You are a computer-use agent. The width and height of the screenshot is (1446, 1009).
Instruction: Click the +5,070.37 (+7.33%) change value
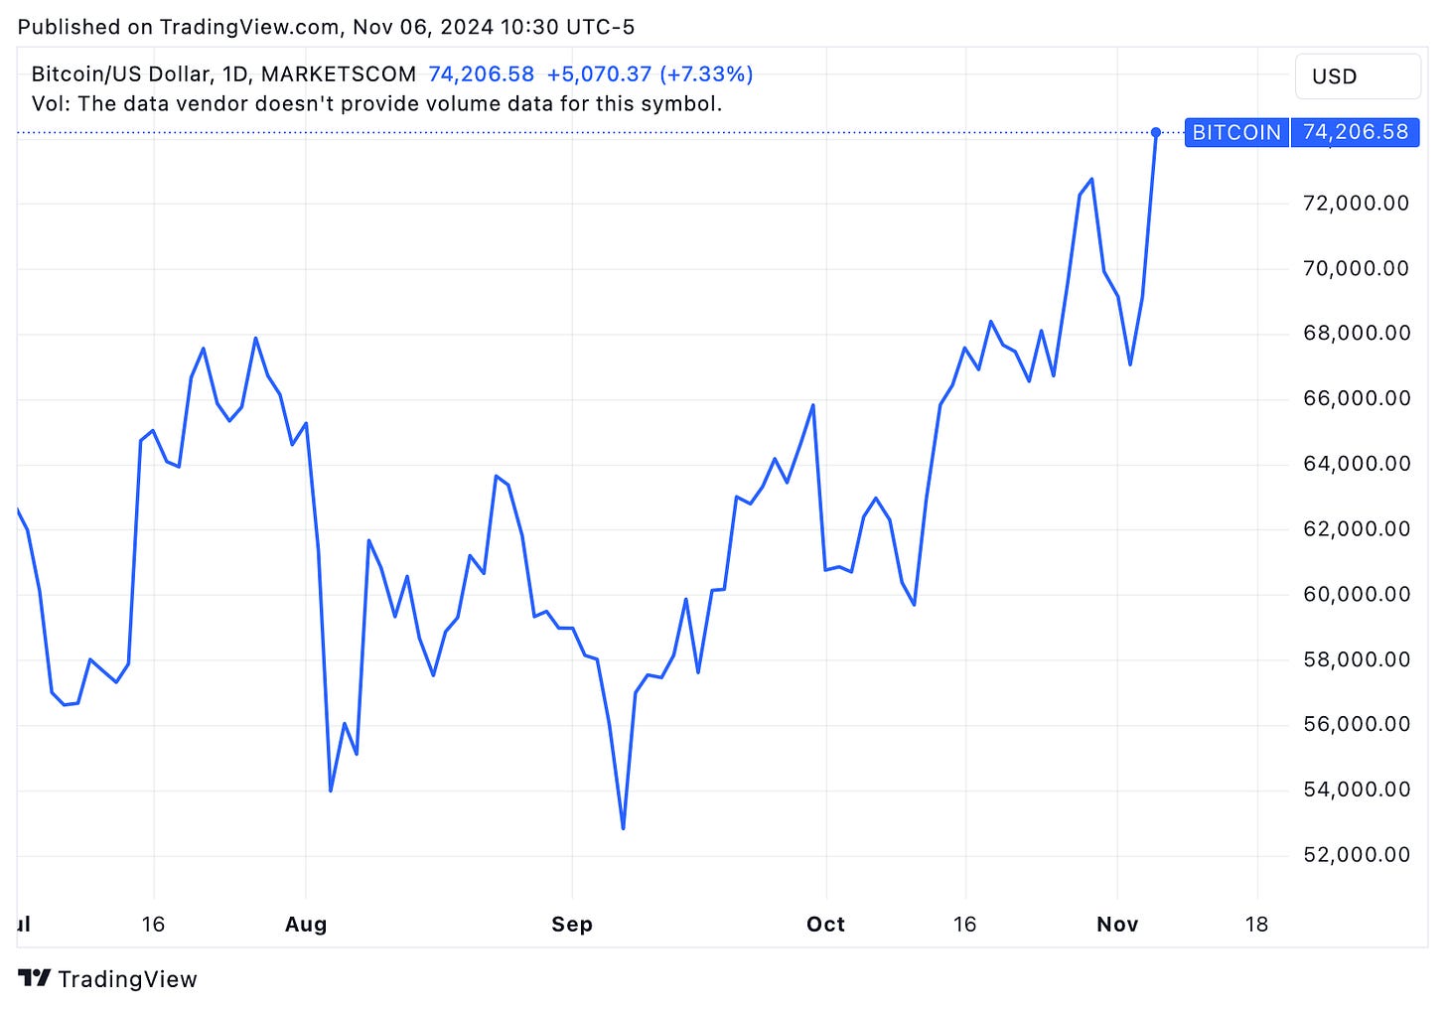coord(650,74)
